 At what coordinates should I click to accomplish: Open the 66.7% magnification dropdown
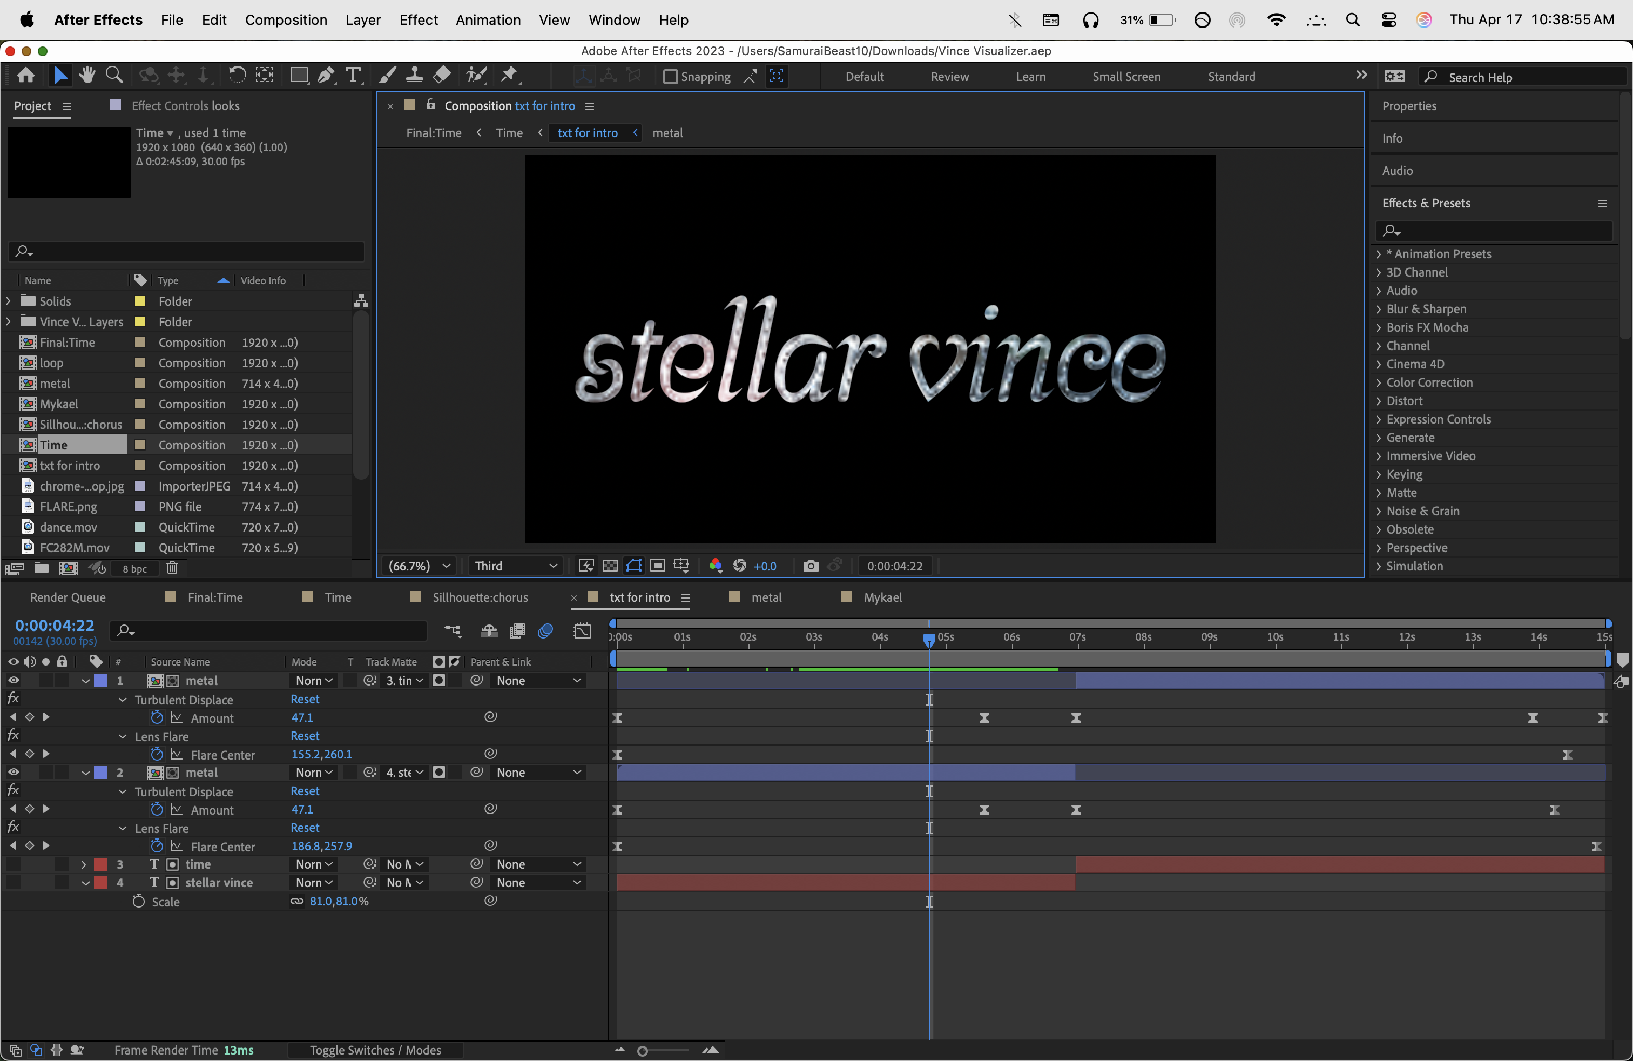point(419,566)
